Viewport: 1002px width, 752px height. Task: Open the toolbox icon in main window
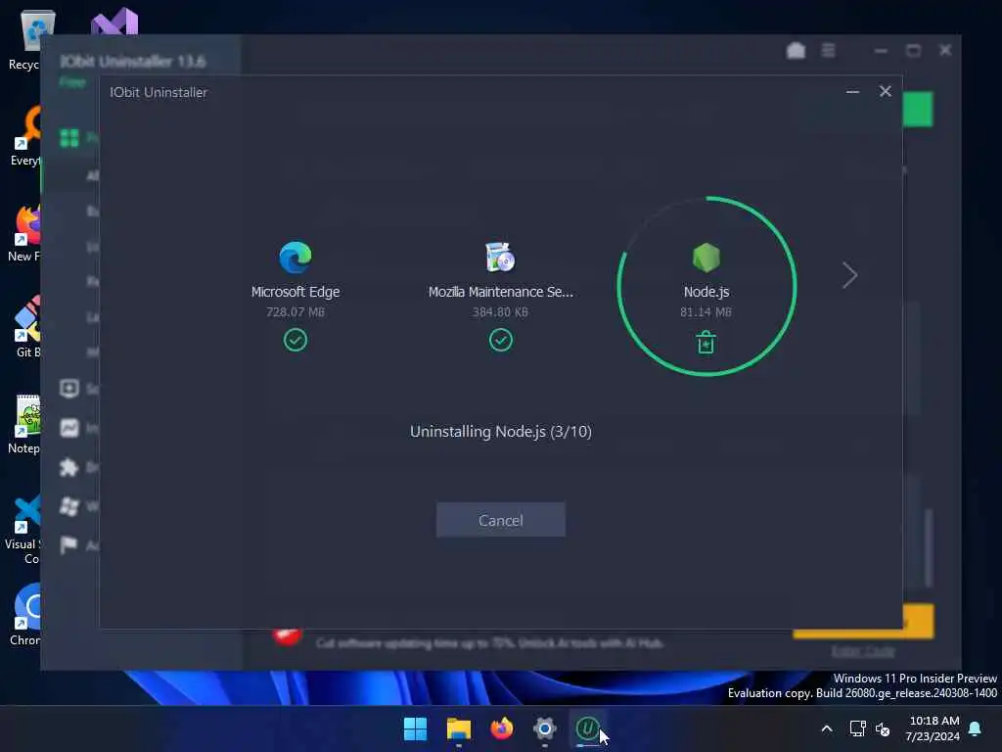pos(796,51)
